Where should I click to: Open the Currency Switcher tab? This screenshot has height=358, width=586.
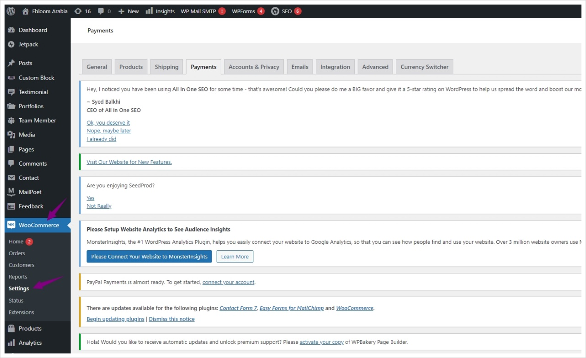(x=424, y=67)
